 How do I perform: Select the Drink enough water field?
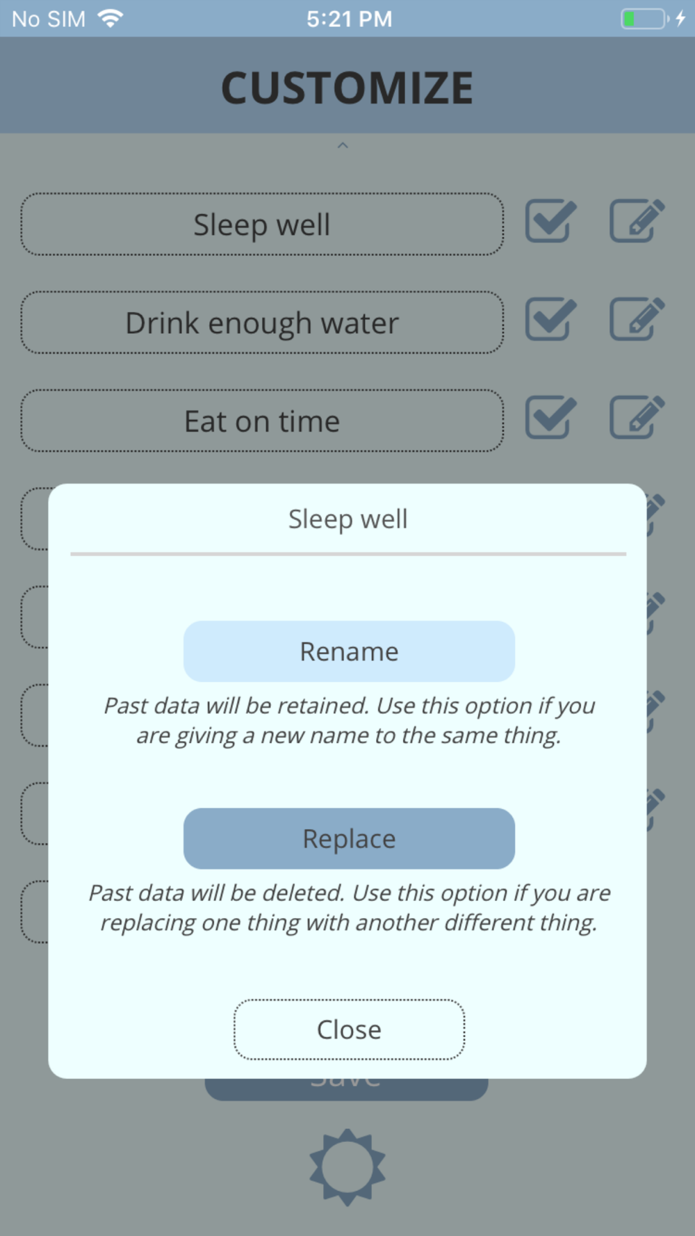pos(262,323)
